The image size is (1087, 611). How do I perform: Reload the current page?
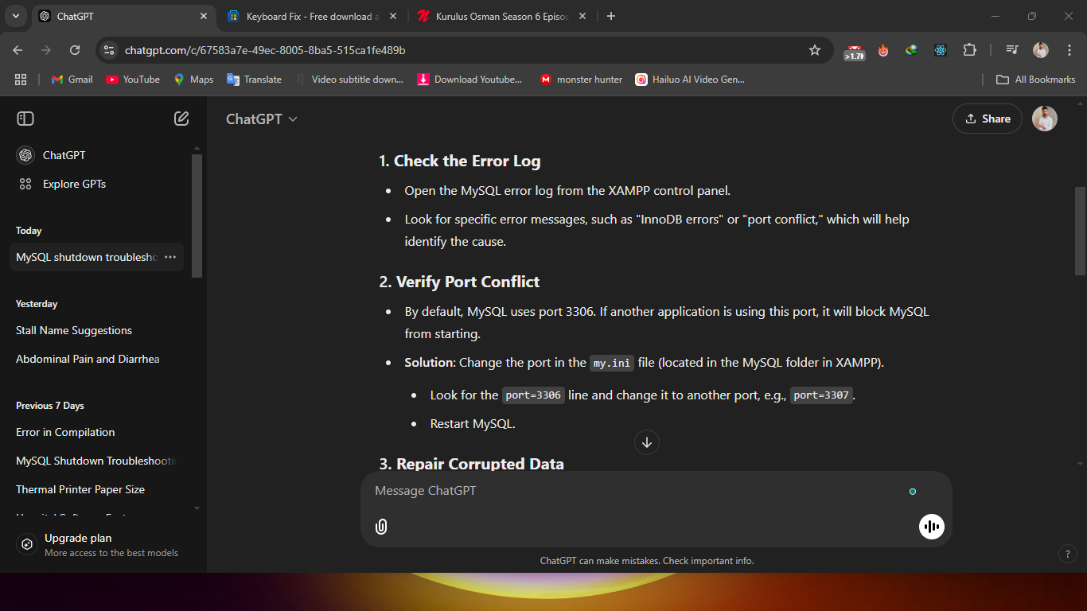click(x=75, y=50)
